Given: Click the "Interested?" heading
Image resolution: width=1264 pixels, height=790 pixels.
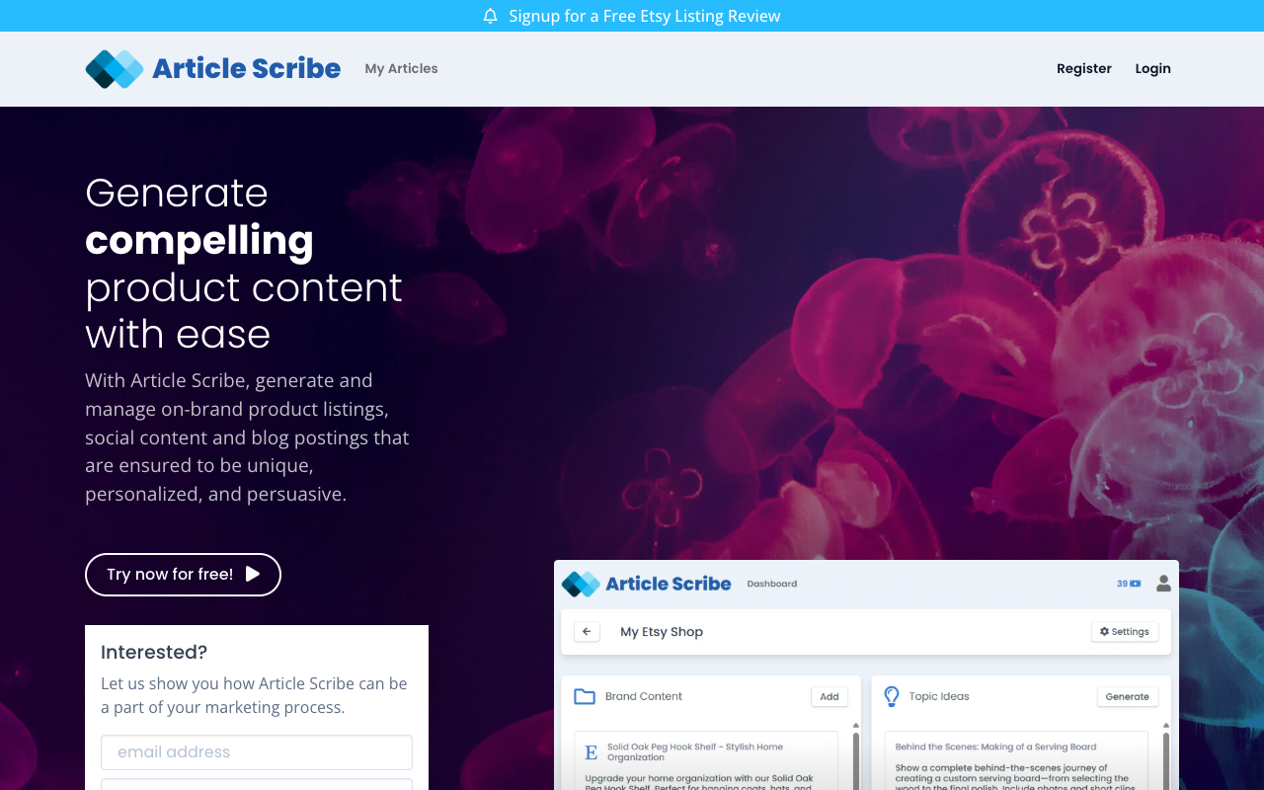Looking at the screenshot, I should point(154,652).
